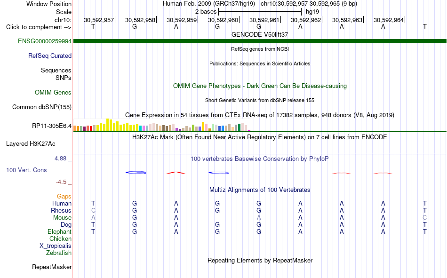Click the first red PhyloP conservation peak
Screen dimensions: 447x278
click(x=176, y=173)
